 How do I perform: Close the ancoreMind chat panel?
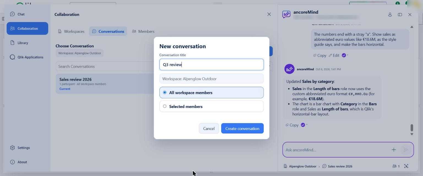point(410,15)
